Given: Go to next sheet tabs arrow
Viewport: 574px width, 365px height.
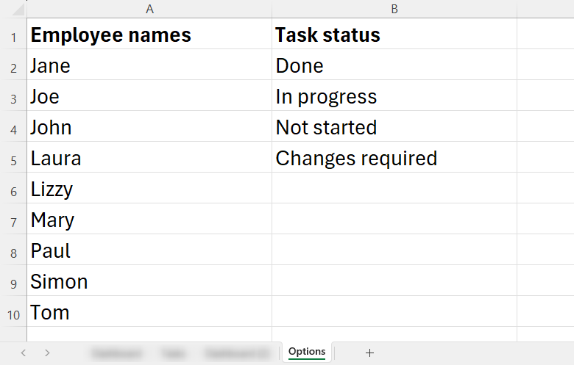Looking at the screenshot, I should [47, 353].
